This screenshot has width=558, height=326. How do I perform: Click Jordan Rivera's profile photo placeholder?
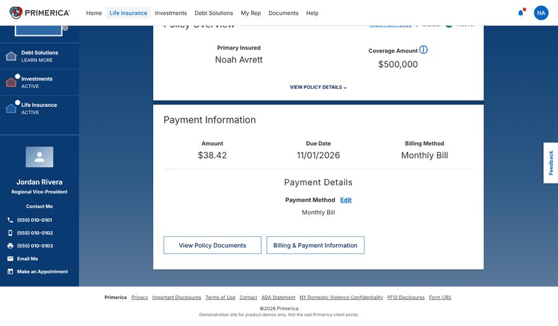(40, 157)
